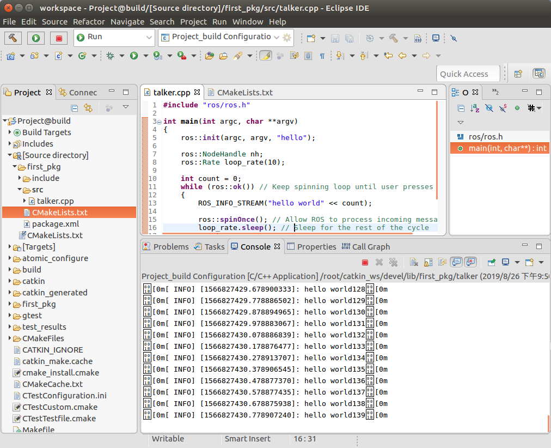Viewport: 551px width, 448px height.
Task: Expand the Build Targets tree node
Action: coord(10,132)
